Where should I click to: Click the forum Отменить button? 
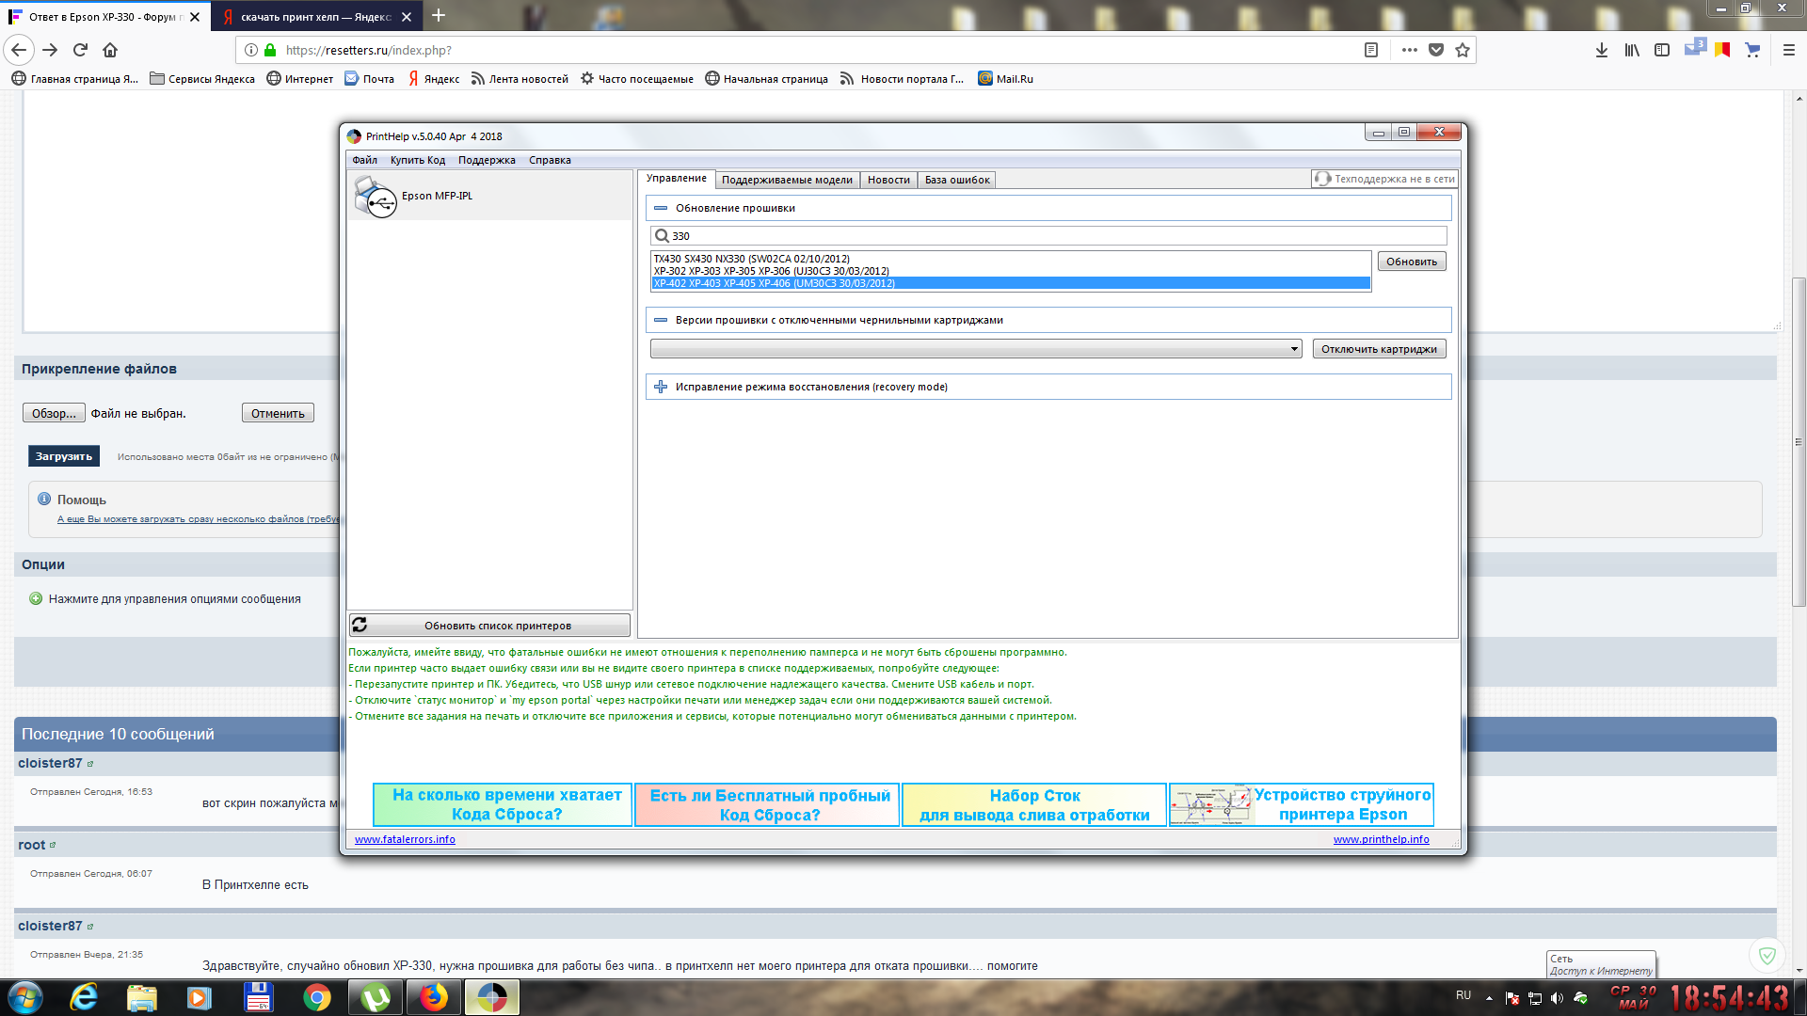click(278, 413)
